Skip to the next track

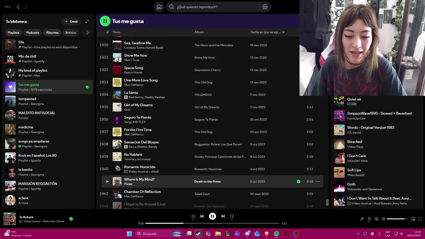pos(223,216)
